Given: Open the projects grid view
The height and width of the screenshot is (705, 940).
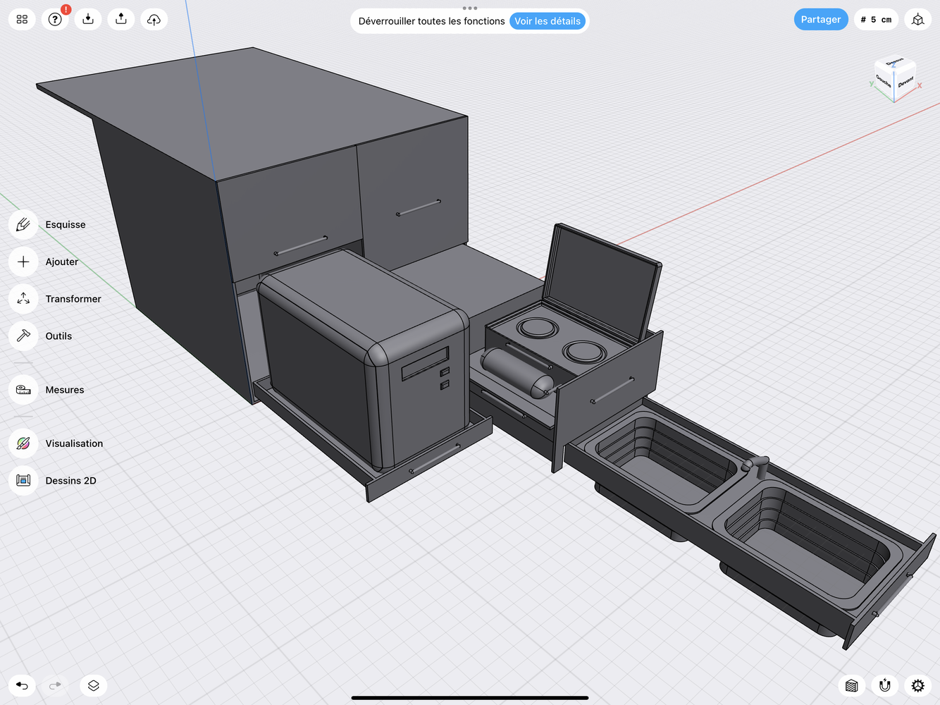Looking at the screenshot, I should [x=22, y=19].
